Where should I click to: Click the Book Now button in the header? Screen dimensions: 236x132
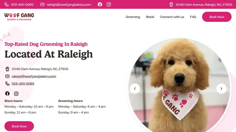(217, 17)
